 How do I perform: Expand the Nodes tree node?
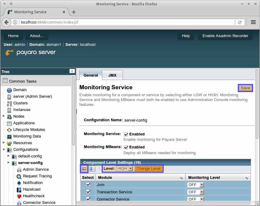[x=4, y=116]
